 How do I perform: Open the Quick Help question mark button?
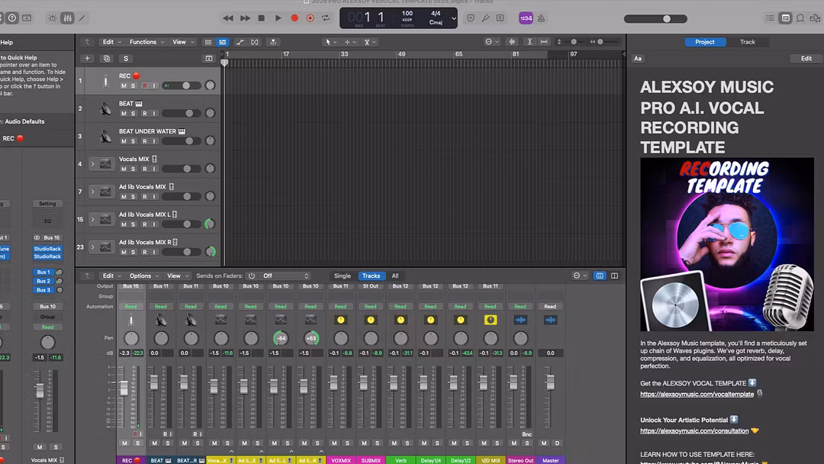coord(11,18)
